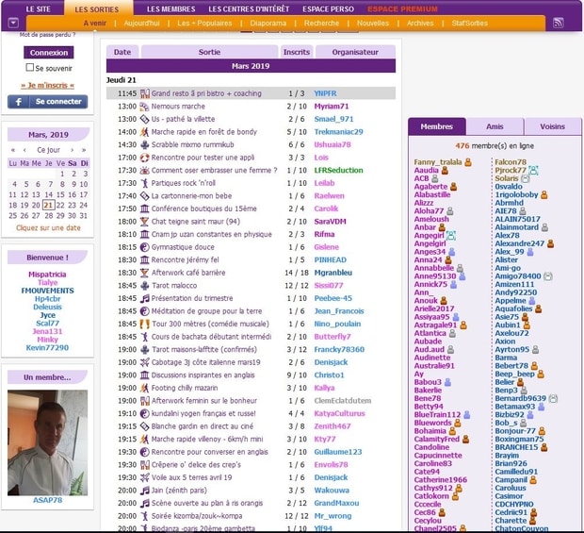Open organizer Trekmaniac29 profile

(338, 132)
